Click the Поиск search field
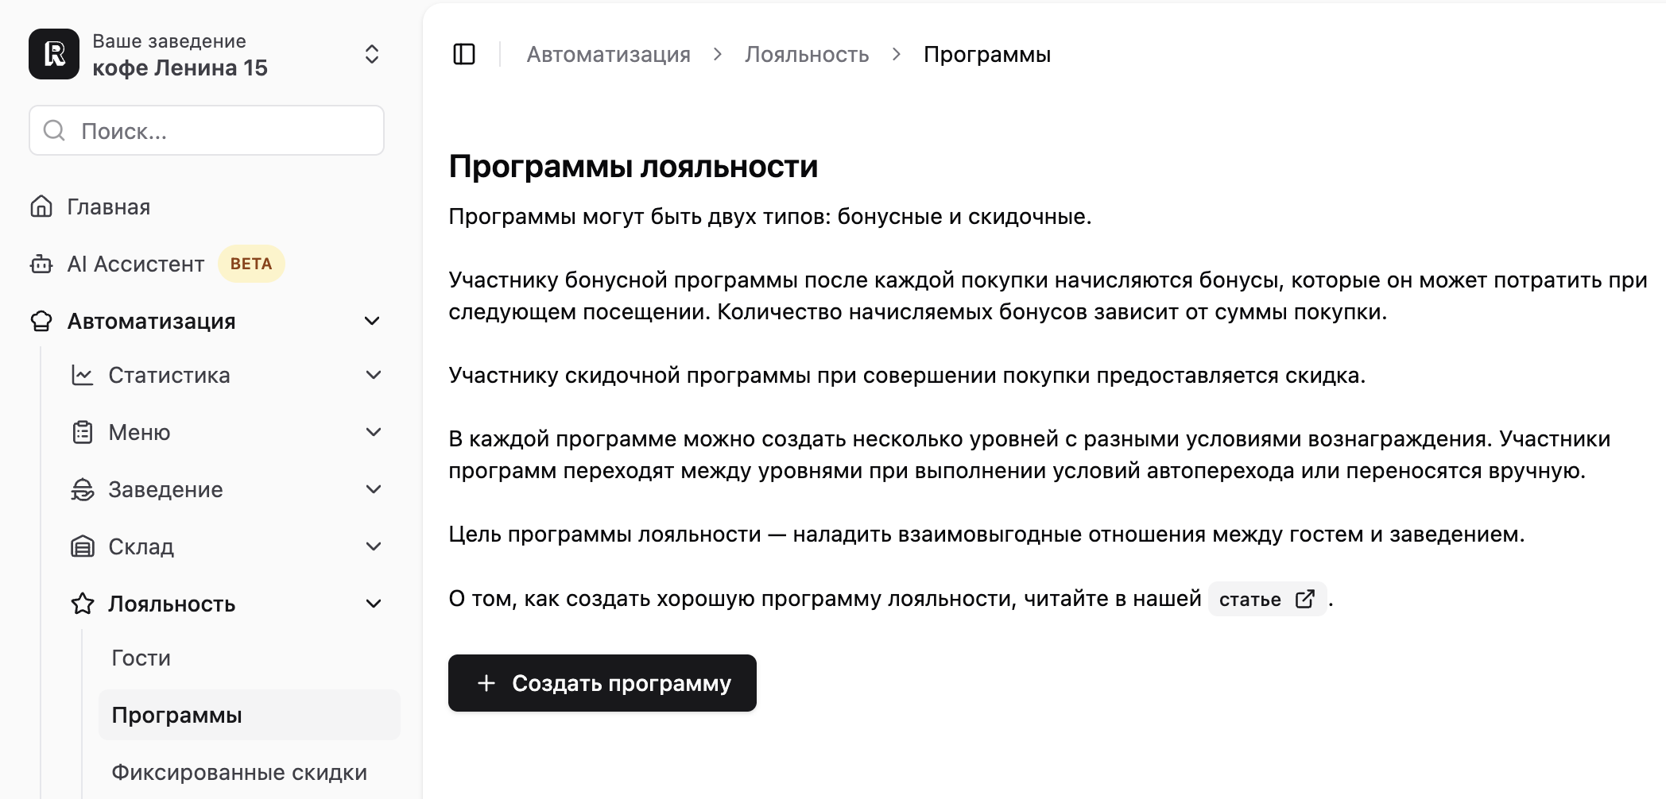Screen dimensions: 1666x799 207,130
